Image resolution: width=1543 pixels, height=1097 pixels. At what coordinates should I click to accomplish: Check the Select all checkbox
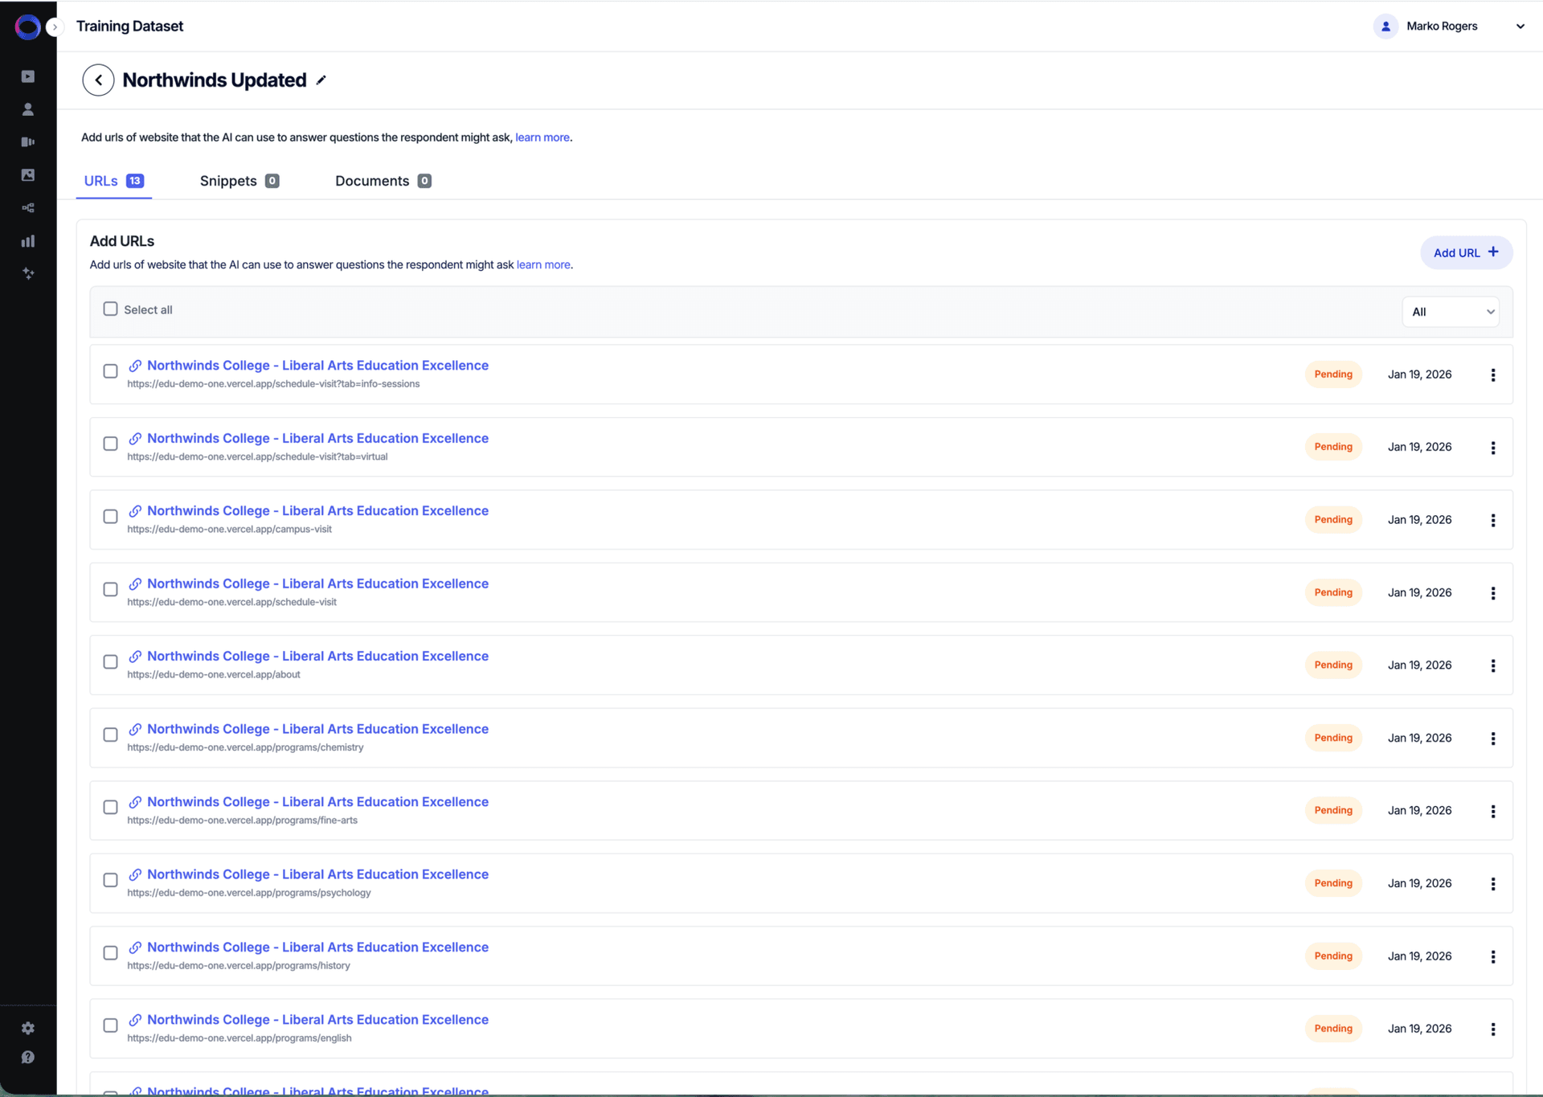click(111, 309)
